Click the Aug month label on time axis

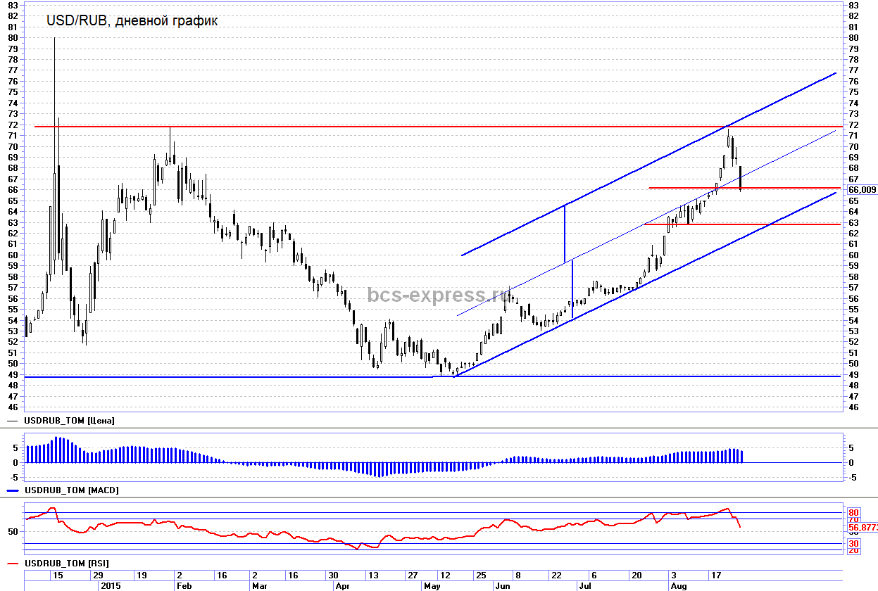point(678,585)
